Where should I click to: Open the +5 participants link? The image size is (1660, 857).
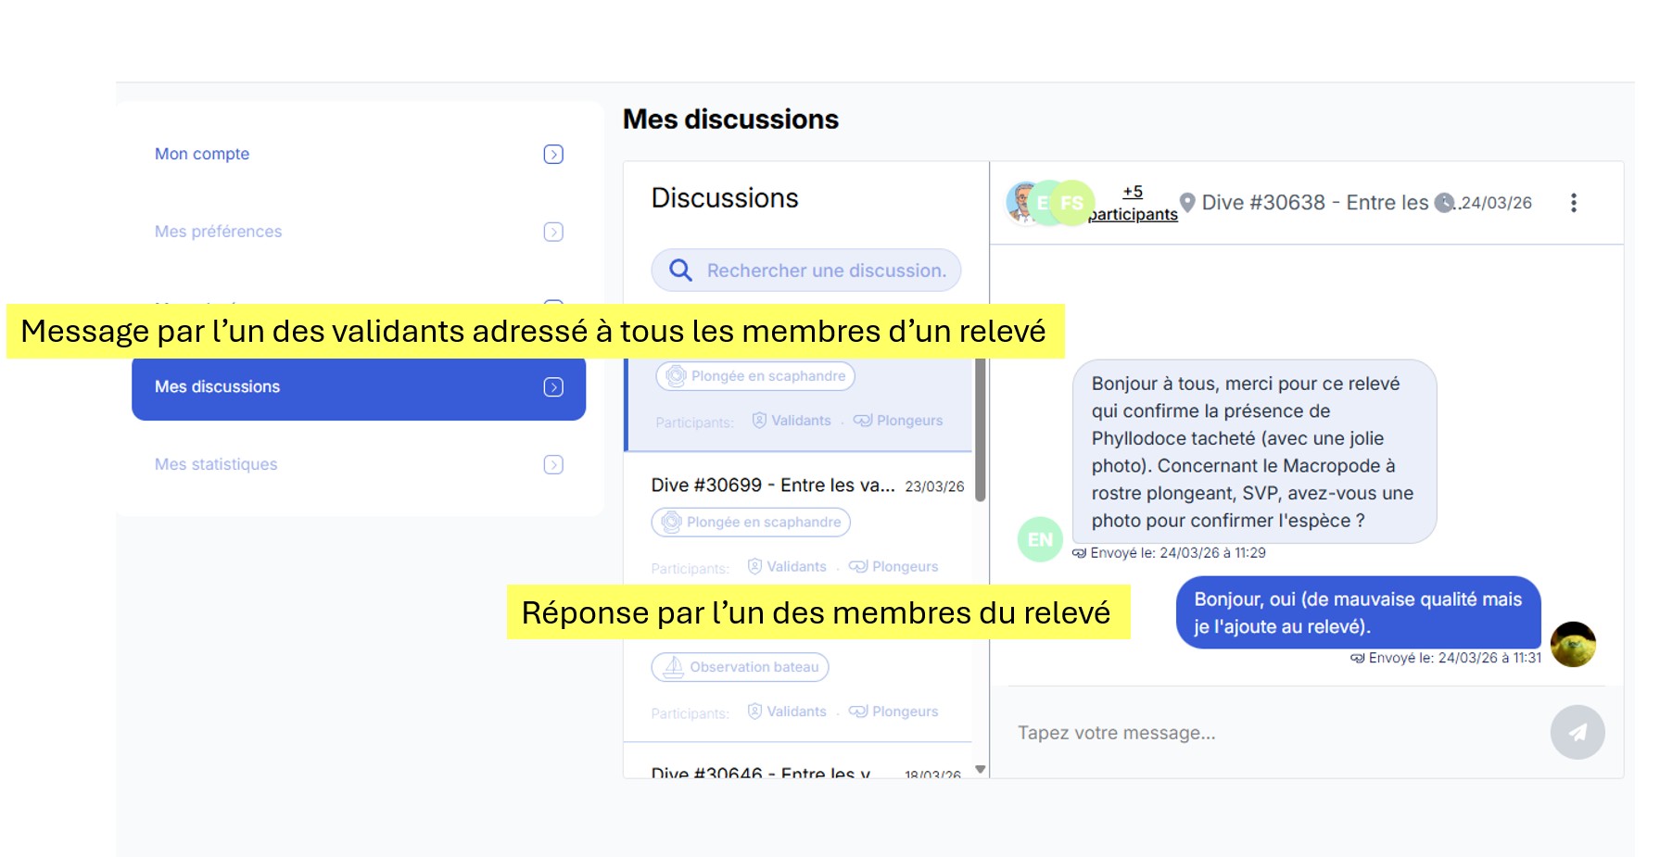pos(1133,204)
